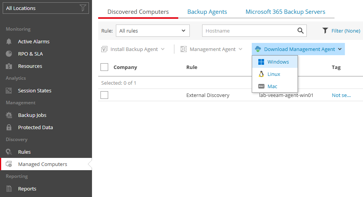
Task: Click the Protected Data lock icon
Action: click(9, 127)
